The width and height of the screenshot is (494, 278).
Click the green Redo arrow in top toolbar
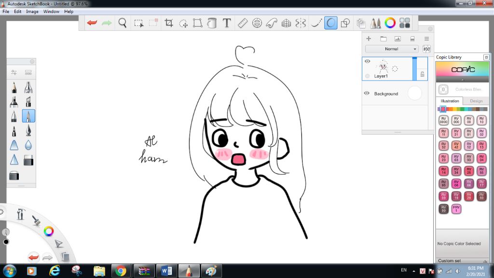pyautogui.click(x=107, y=23)
